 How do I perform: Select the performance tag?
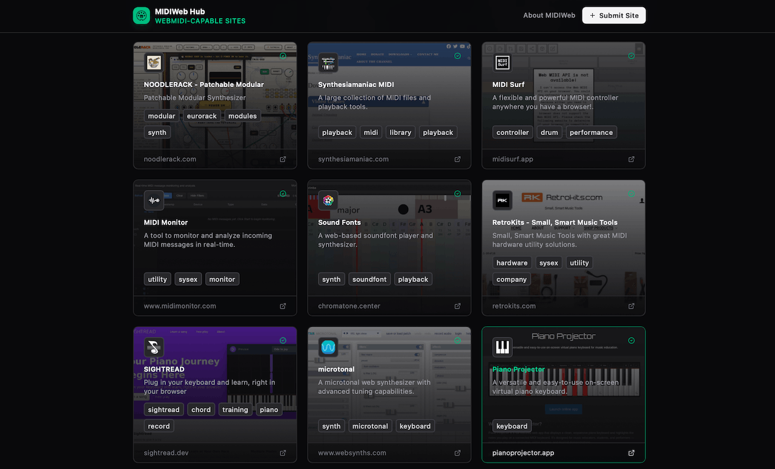(591, 133)
